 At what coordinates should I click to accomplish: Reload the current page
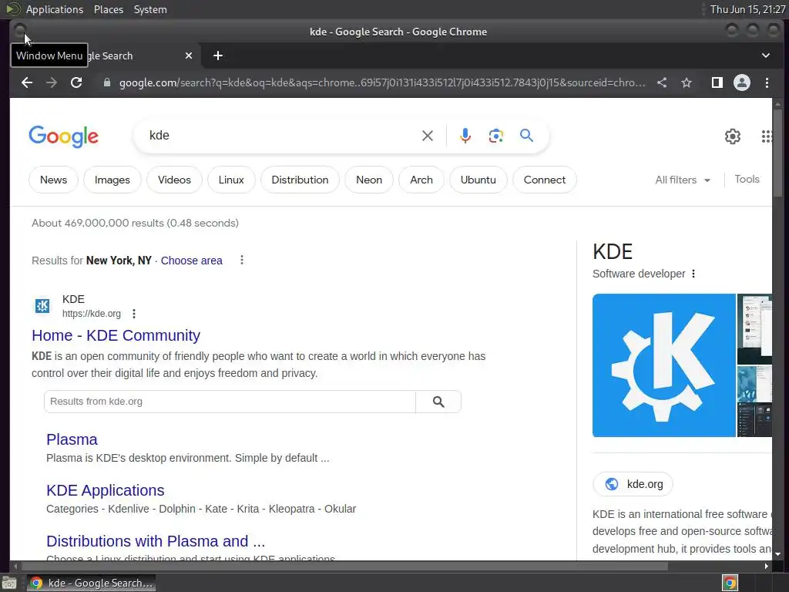[76, 82]
